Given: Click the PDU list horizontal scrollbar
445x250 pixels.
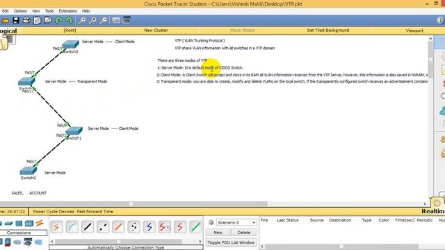Looking at the screenshot, I should (341, 247).
